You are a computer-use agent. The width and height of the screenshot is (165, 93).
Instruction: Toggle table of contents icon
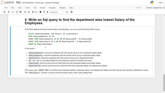71,12
